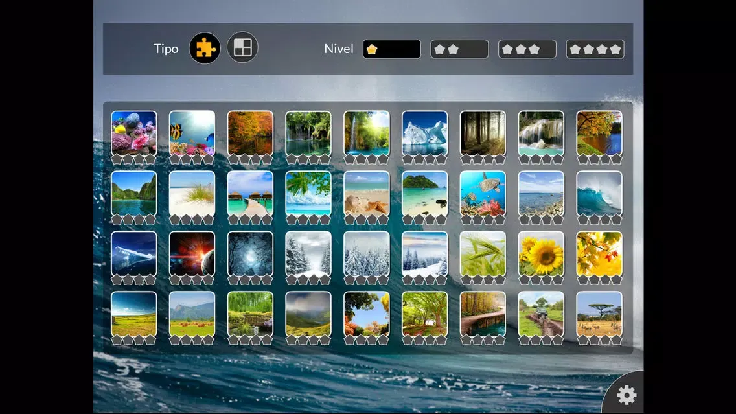Open the mountain field hay bales puzzle
This screenshot has height=414, width=736.
point(192,314)
